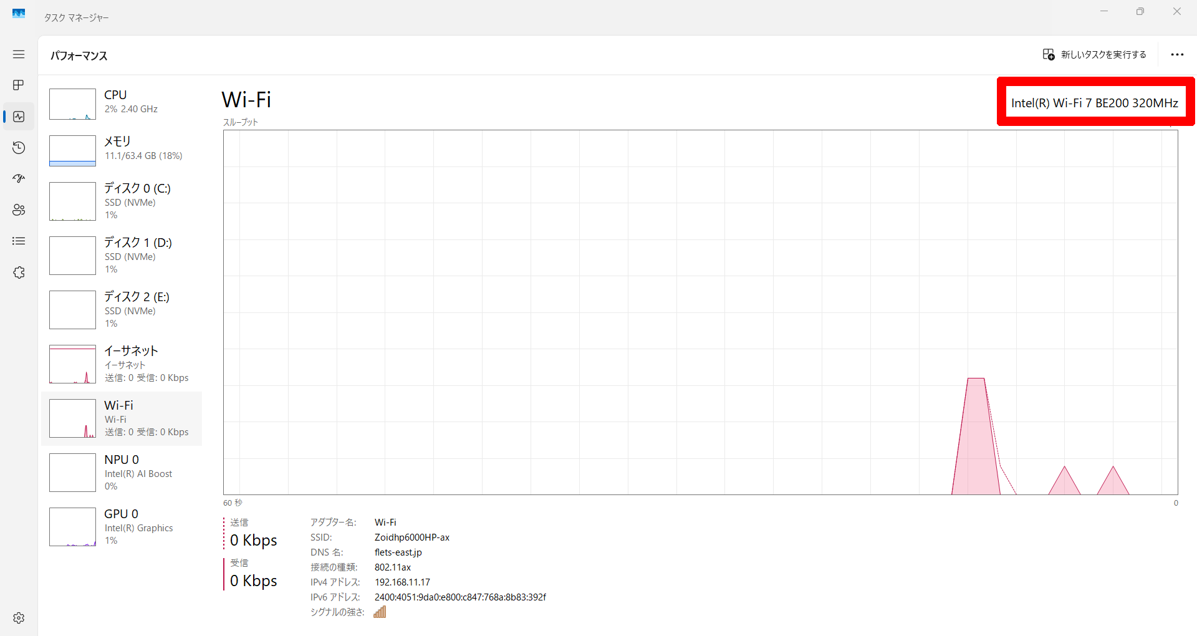Open Task Manager settings gear
1197x636 pixels.
tap(19, 617)
